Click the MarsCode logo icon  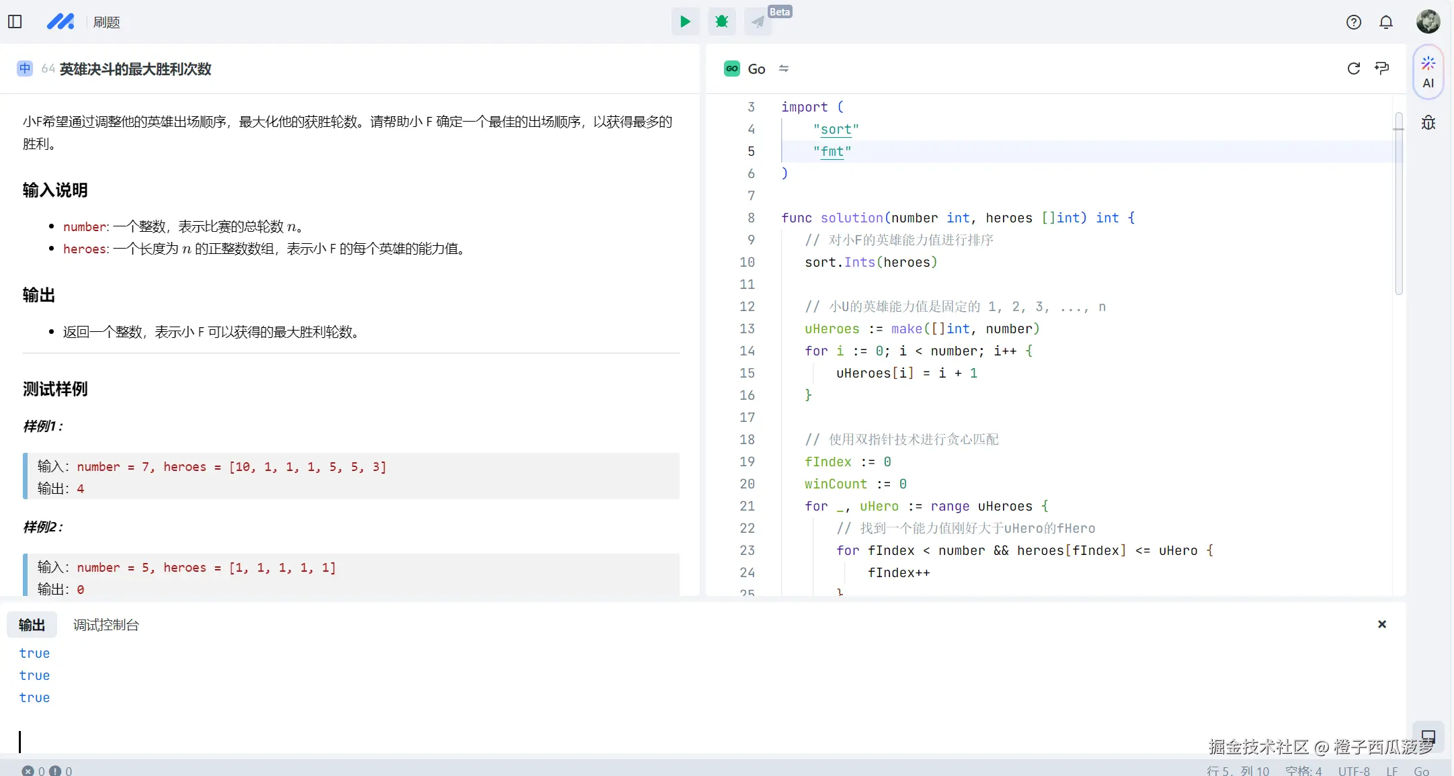tap(60, 22)
